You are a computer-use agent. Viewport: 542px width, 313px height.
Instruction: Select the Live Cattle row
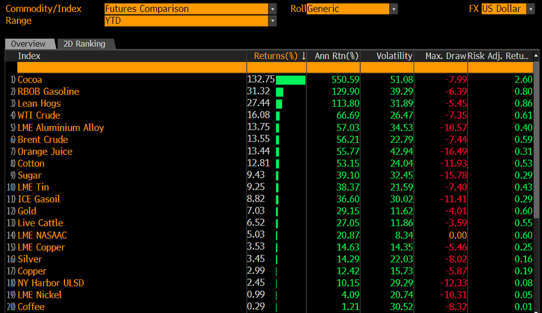tap(270, 223)
